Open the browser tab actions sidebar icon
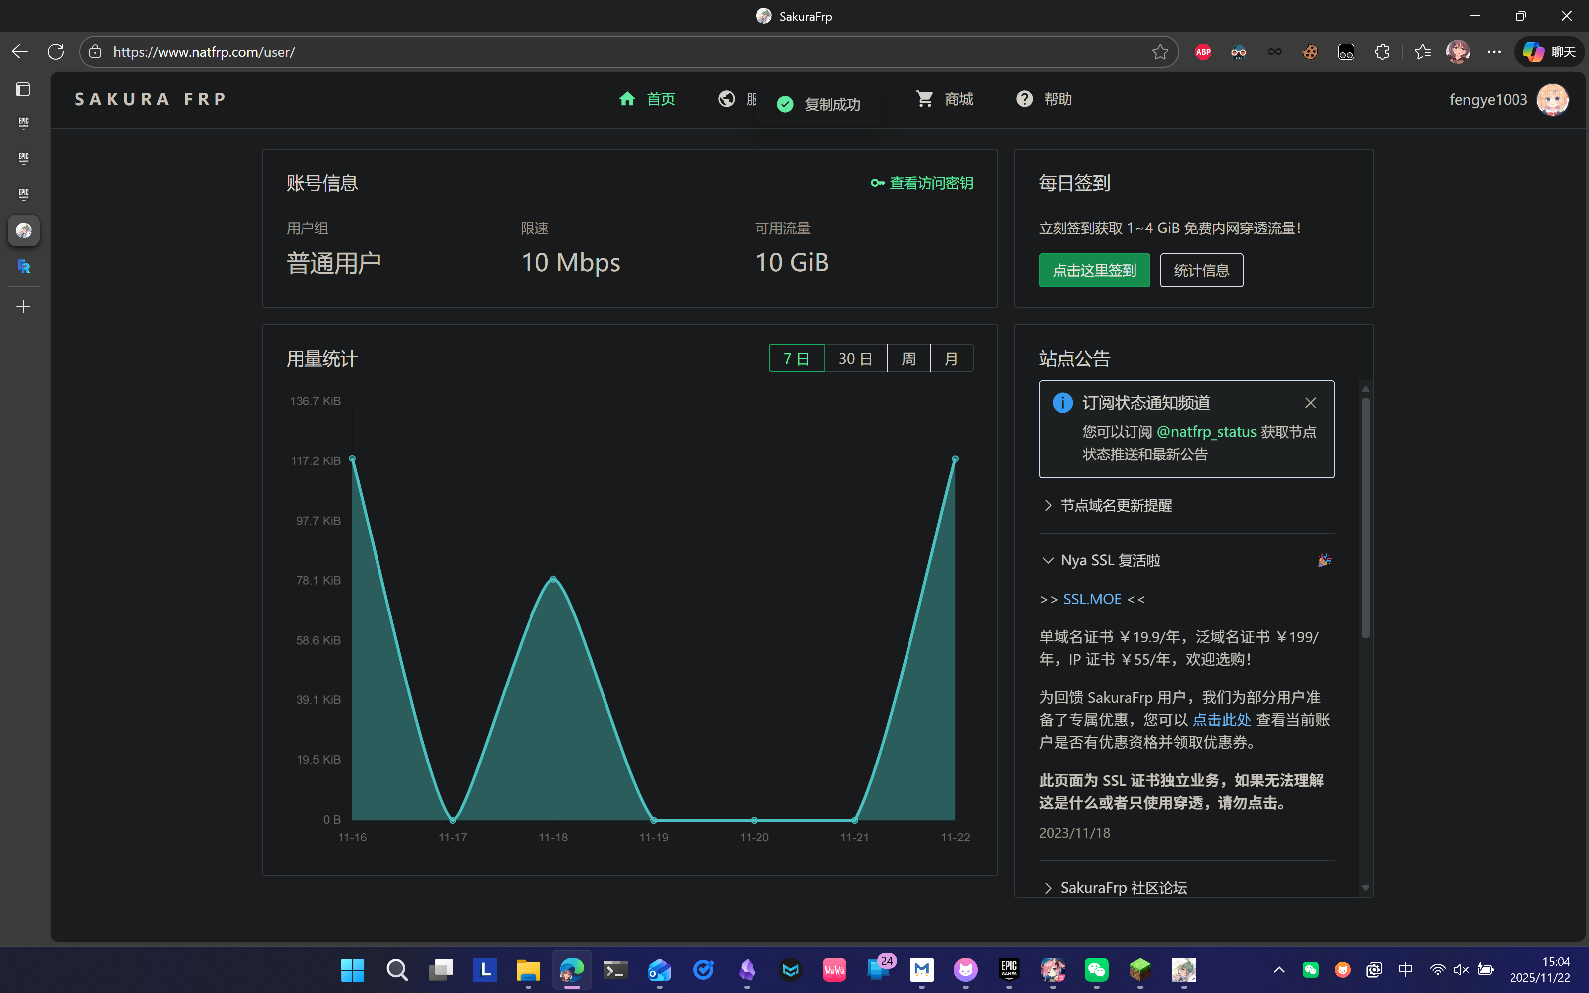 23,89
